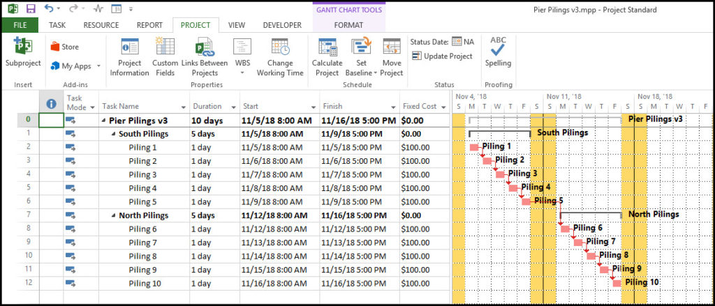
Task: Click the view layout quick access icon
Action: coord(117,8)
